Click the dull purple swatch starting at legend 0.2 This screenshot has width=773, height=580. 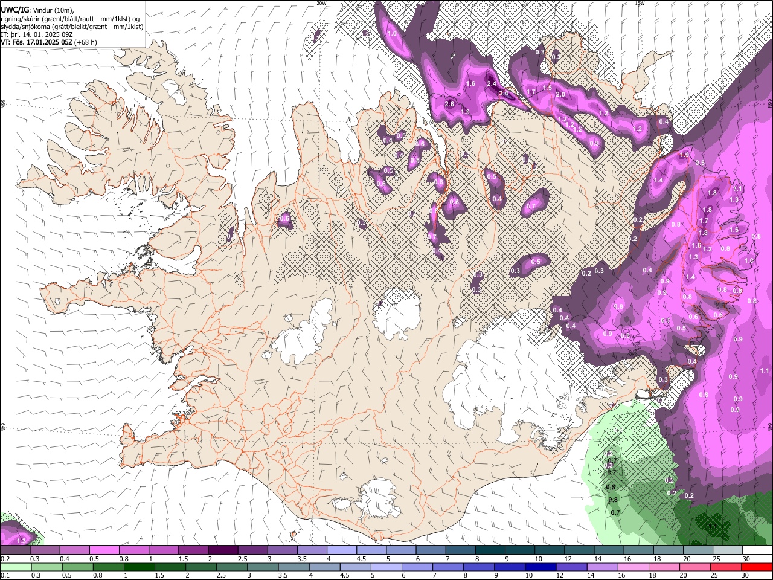point(15,550)
